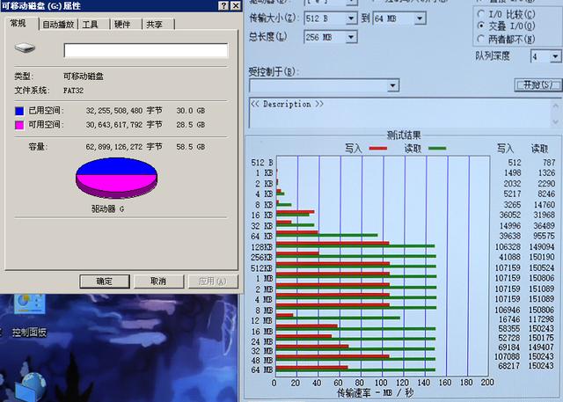
Task: Switch to the 自动播放 tab
Action: (x=58, y=24)
